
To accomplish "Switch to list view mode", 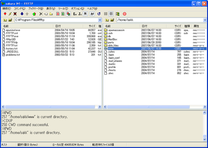I will click(106, 14).
